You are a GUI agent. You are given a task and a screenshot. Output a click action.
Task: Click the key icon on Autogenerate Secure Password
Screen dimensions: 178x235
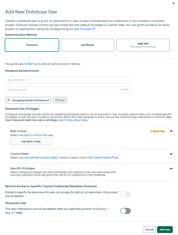pos(9,100)
